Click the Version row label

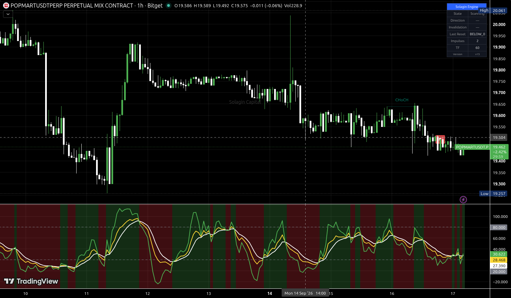(x=458, y=54)
